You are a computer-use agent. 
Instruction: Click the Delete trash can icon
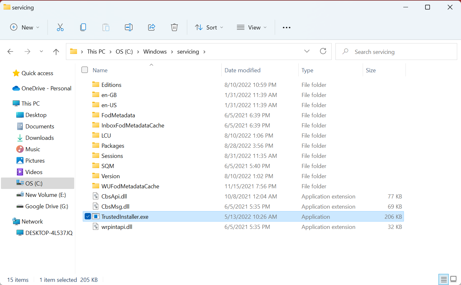tap(174, 27)
